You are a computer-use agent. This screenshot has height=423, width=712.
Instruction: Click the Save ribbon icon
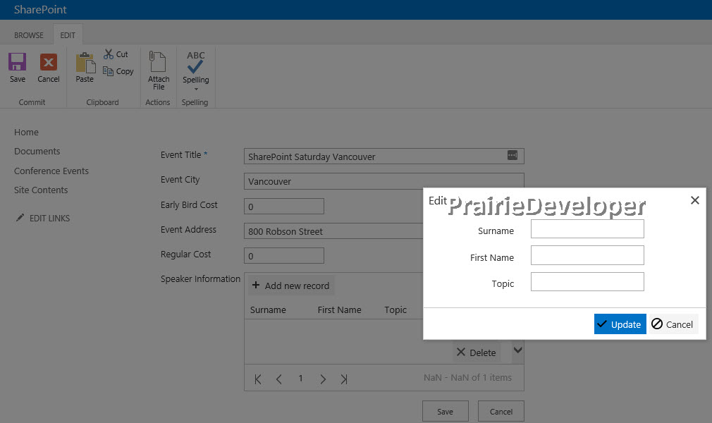(17, 62)
